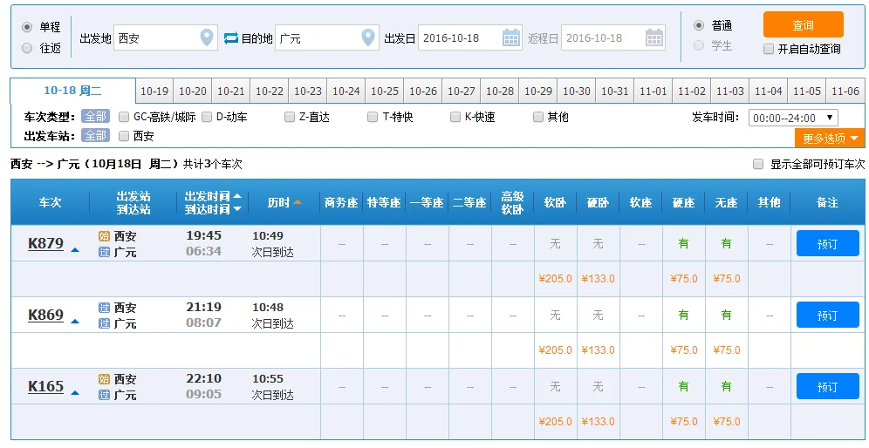Expand K869 stop details with the blue triangle

coord(75,322)
